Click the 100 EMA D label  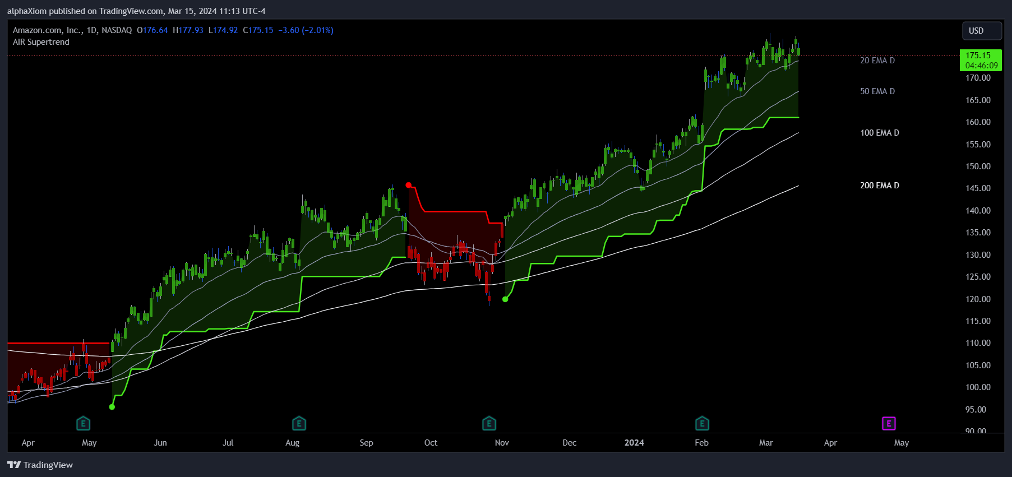[880, 133]
